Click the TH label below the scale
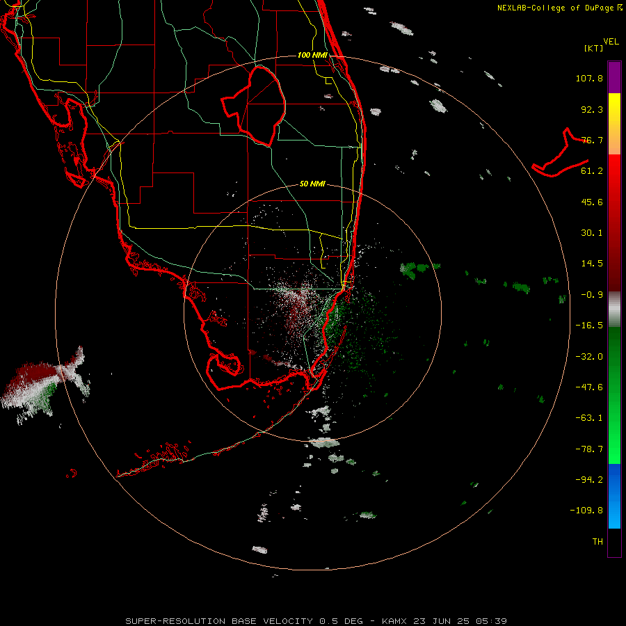Image resolution: width=626 pixels, height=626 pixels. (x=597, y=542)
